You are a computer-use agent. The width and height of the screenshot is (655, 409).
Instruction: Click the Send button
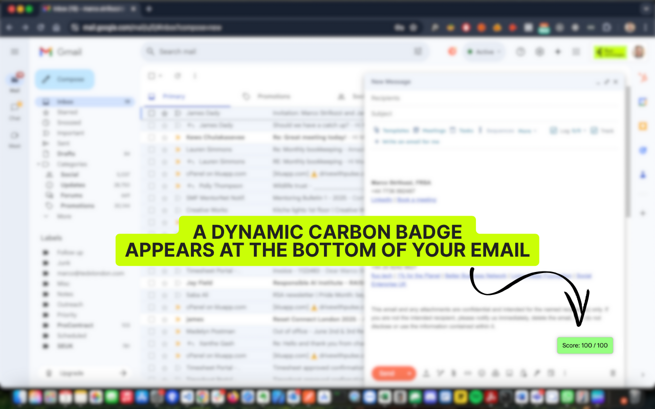(x=389, y=373)
